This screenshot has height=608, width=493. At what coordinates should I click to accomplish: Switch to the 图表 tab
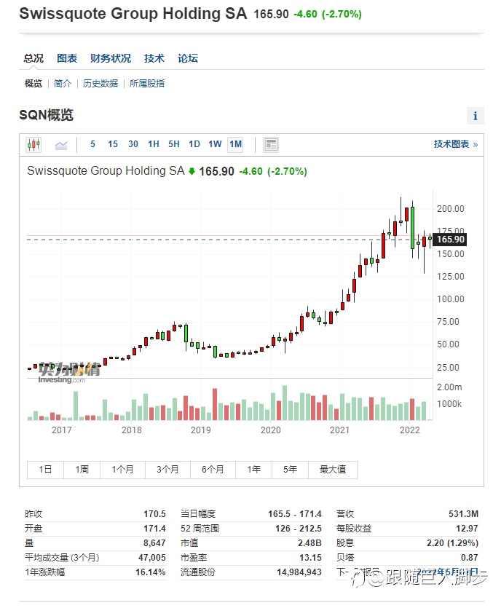[x=67, y=58]
